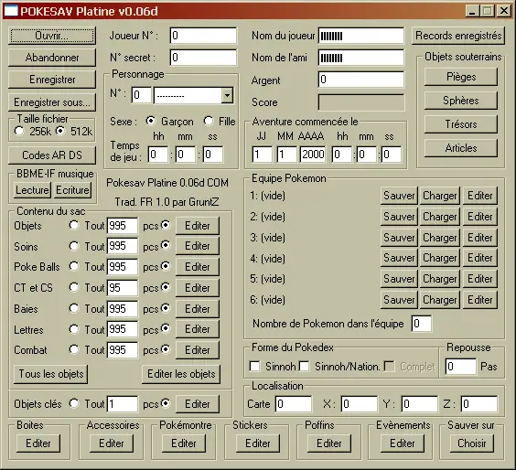Click the X coordinate field
This screenshot has width=516, height=470.
[359, 404]
